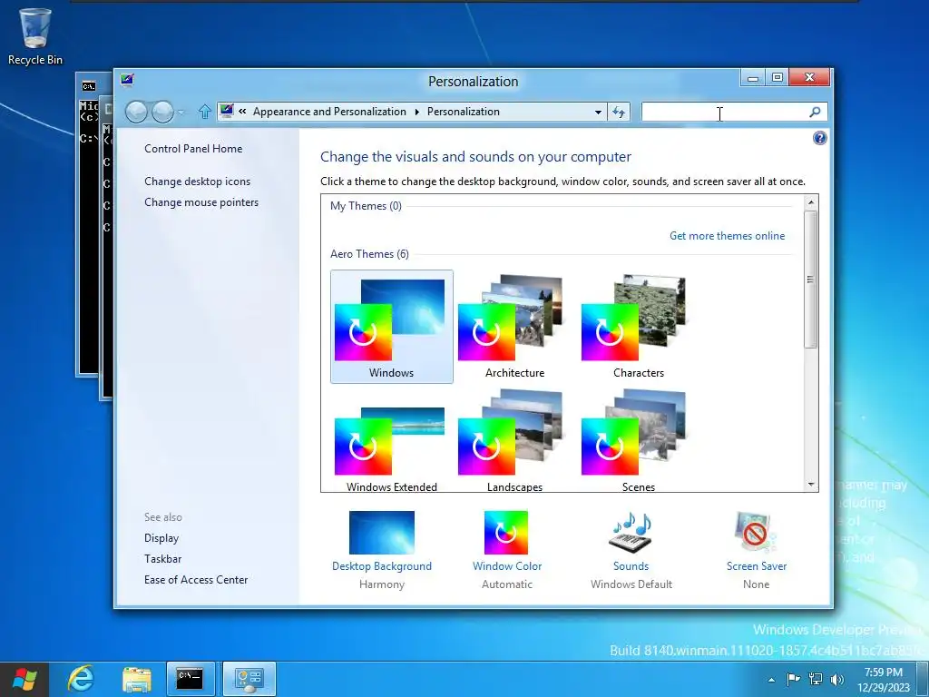Go up one level with arrow
The height and width of the screenshot is (697, 929).
click(204, 112)
